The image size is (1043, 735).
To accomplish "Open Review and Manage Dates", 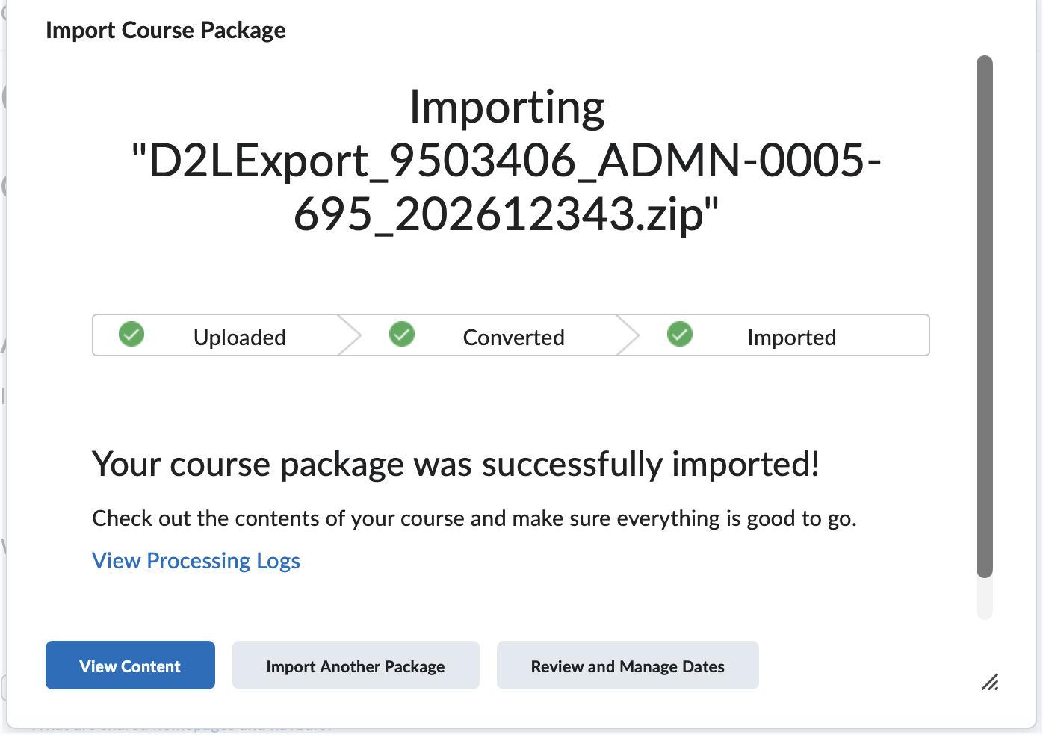I will (627, 665).
